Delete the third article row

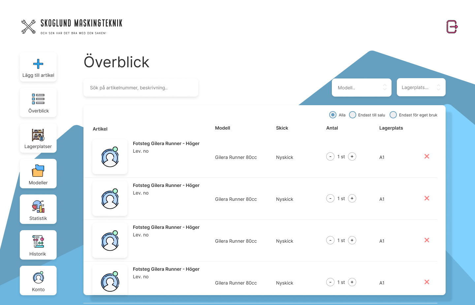click(x=427, y=240)
